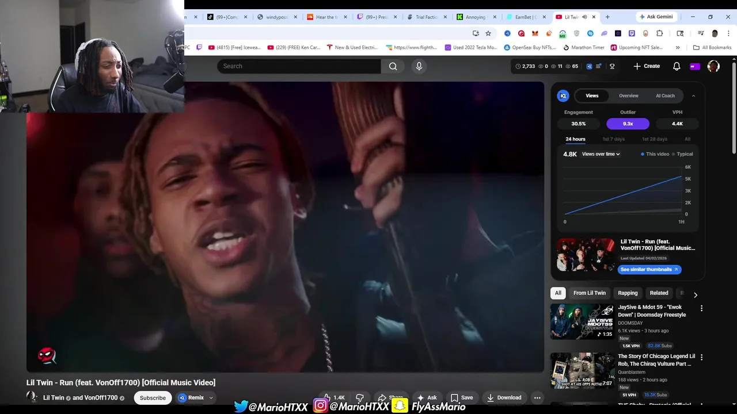Open Views over time dropdown
Viewport: 737px width, 414px height.
pos(601,154)
